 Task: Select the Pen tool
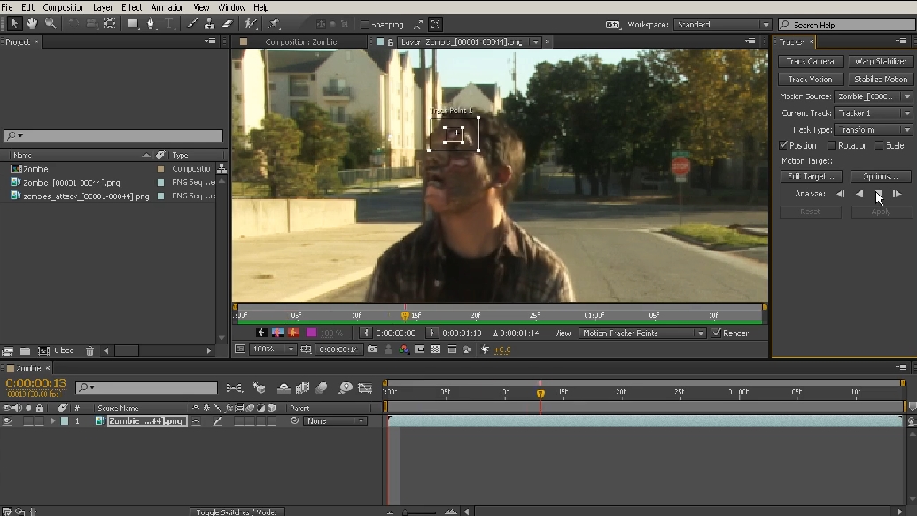point(151,24)
